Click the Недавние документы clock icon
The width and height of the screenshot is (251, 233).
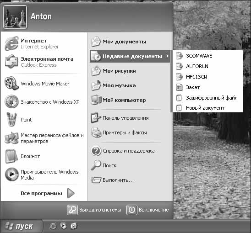point(96,56)
